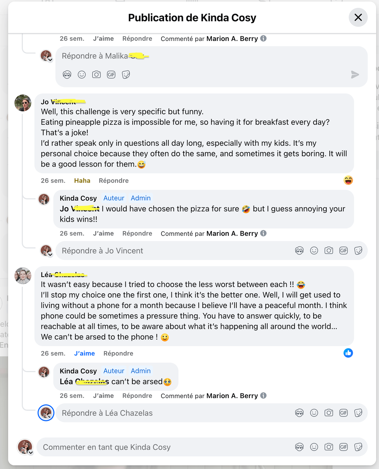The height and width of the screenshot is (469, 379).
Task: Click Répondre under Jo's comment
Action: point(114,181)
